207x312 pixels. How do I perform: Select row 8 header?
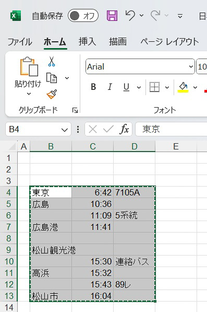click(8, 238)
